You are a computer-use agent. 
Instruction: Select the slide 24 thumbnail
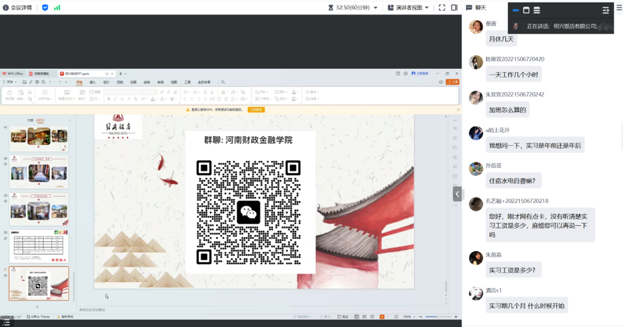tap(39, 172)
